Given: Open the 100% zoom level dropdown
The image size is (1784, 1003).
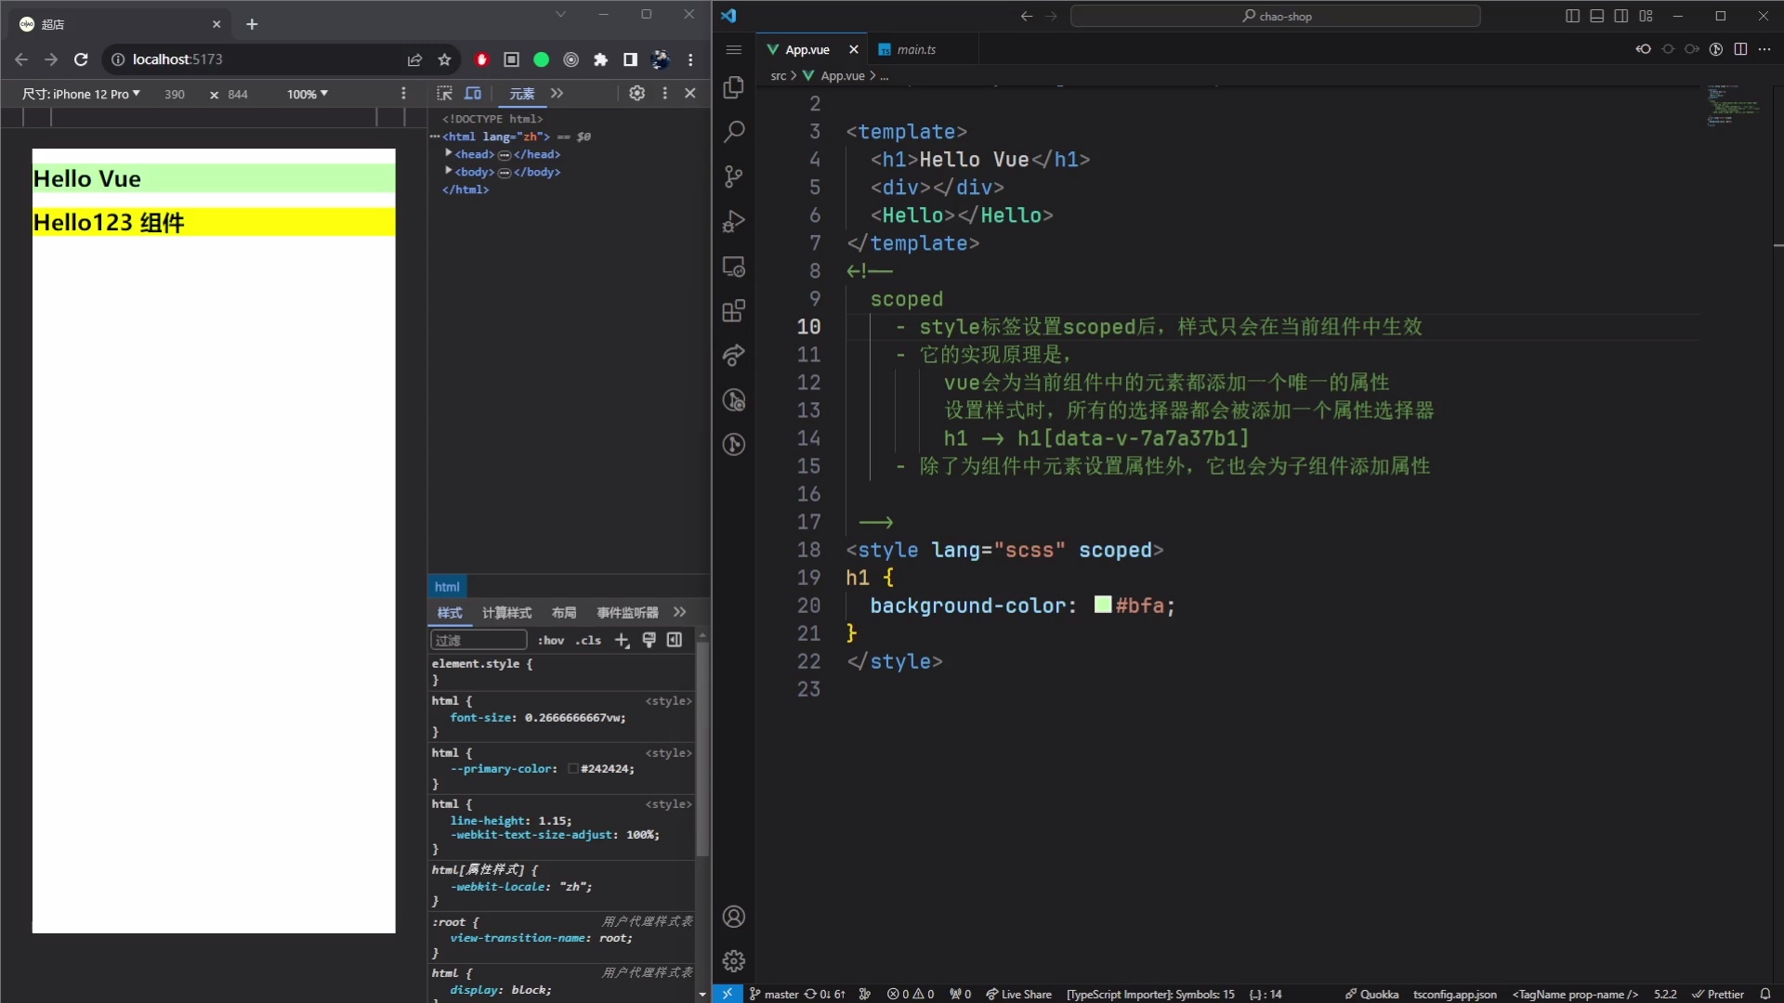Looking at the screenshot, I should (x=308, y=93).
